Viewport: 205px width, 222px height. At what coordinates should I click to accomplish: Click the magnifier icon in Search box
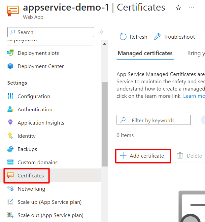13,32
